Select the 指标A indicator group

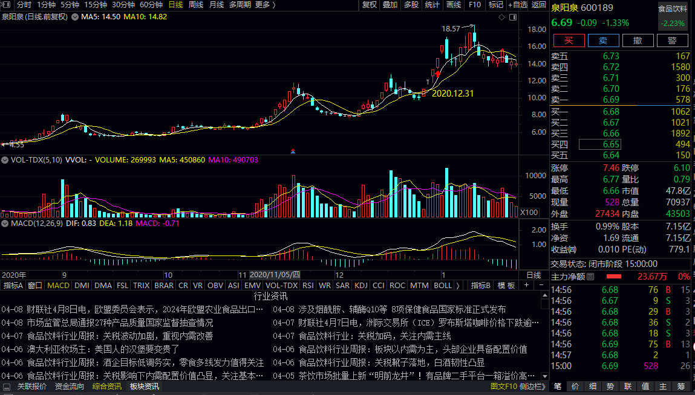(13, 286)
